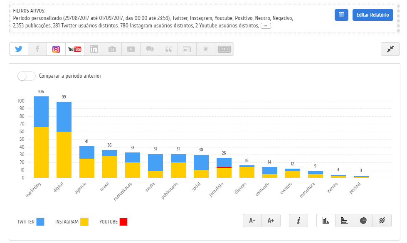The height and width of the screenshot is (243, 407).
Task: Click the Editar Relatório button
Action: [x=372, y=15]
